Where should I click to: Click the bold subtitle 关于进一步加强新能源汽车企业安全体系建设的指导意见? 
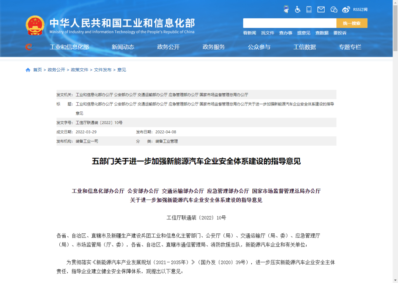click(x=196, y=200)
